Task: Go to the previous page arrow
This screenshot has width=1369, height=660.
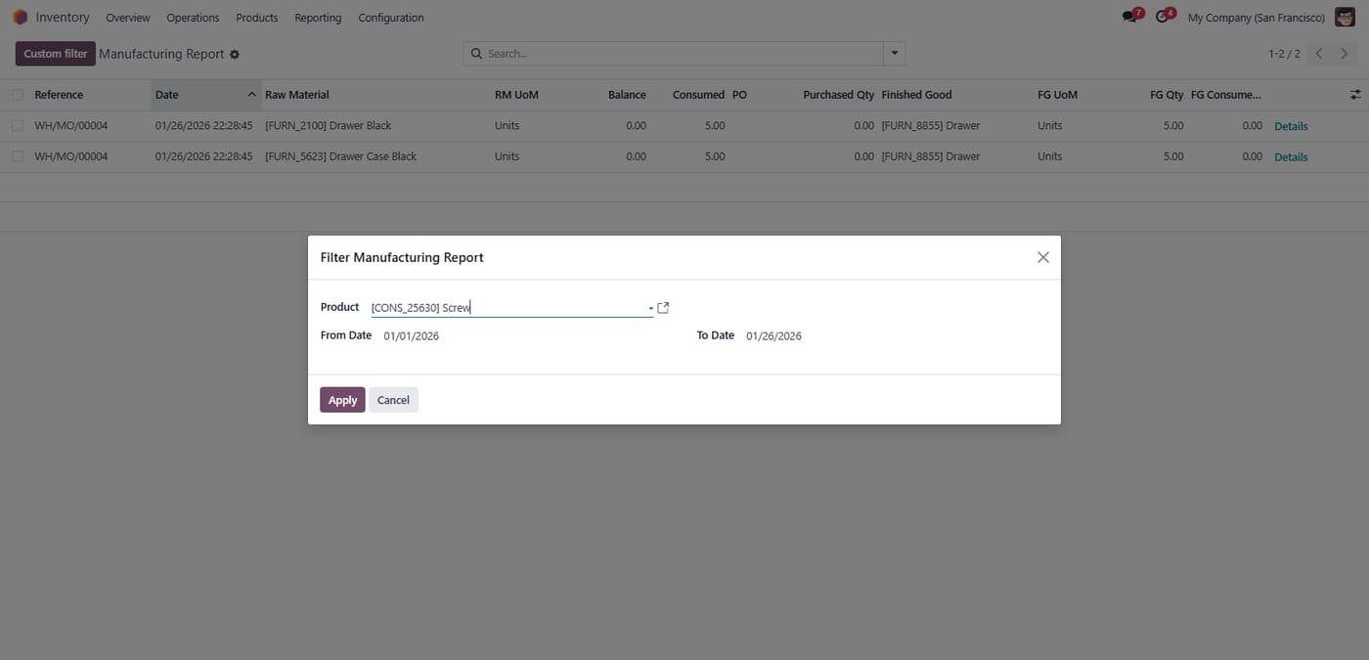Action: (x=1319, y=54)
